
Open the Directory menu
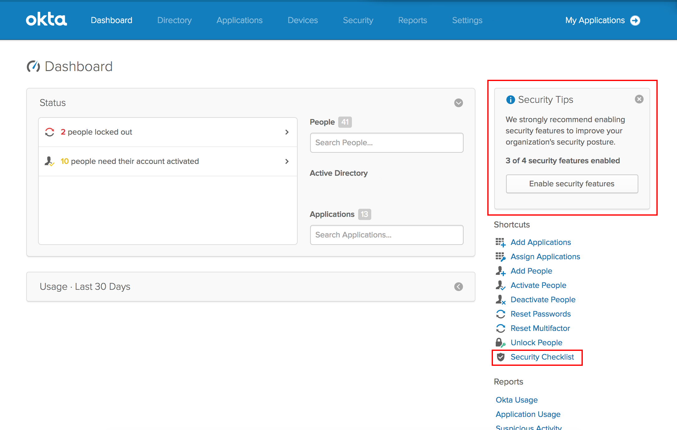174,20
